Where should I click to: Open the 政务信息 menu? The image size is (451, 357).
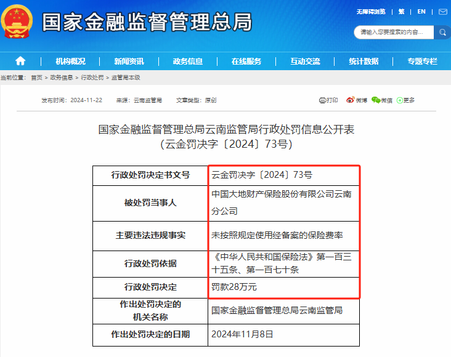[x=188, y=61]
